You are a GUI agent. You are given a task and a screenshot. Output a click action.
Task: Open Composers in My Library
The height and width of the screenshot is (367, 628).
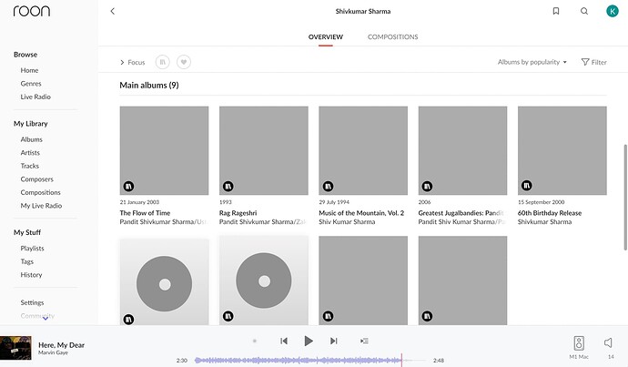click(x=36, y=179)
